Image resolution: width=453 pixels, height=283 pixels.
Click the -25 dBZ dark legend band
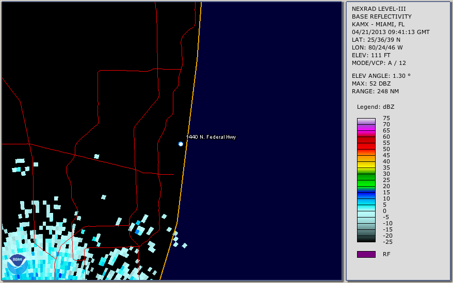366,239
